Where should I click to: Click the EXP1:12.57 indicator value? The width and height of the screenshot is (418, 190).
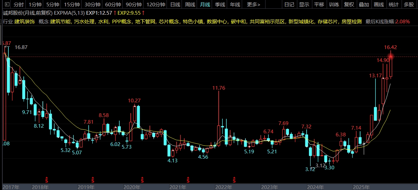tap(99, 13)
